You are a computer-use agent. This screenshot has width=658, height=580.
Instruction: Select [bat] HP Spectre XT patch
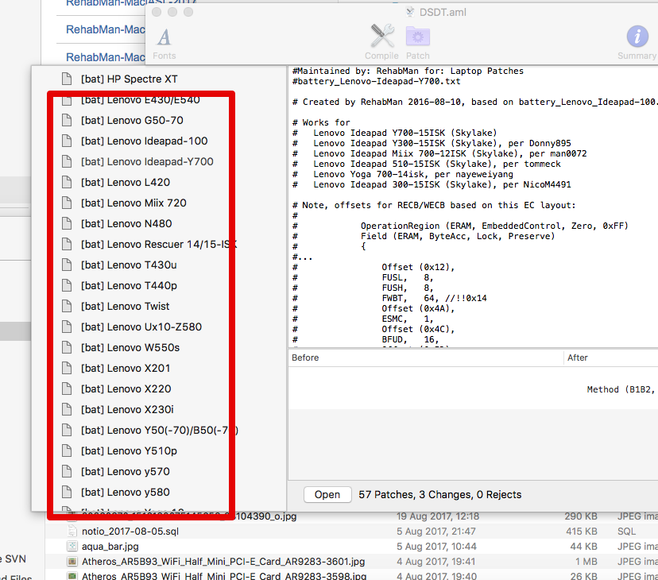[x=130, y=79]
